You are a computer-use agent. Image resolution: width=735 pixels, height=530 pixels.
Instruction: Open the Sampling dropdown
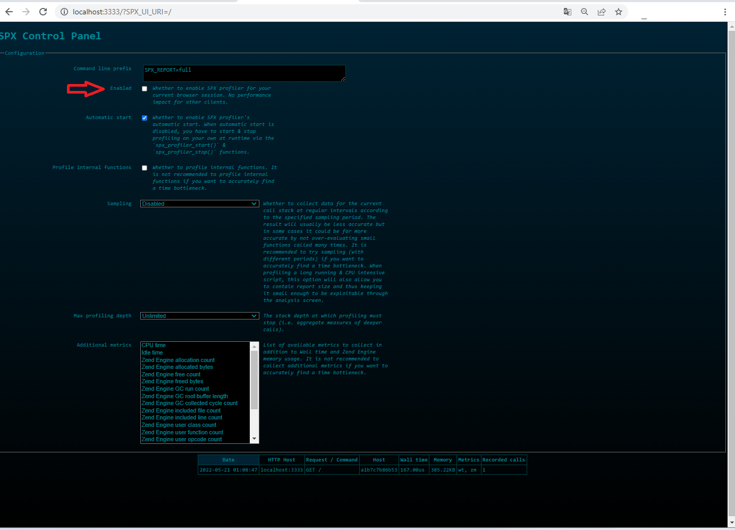200,204
